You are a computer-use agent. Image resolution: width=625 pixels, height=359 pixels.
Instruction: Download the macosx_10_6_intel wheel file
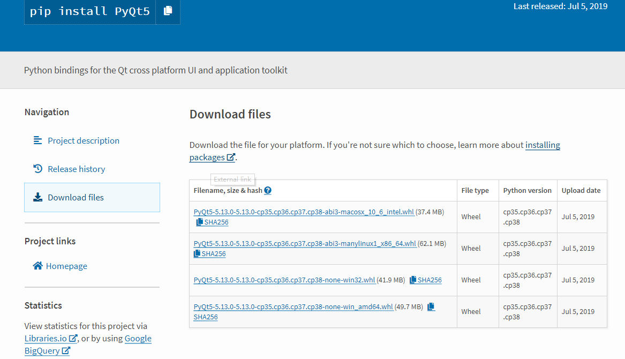[x=304, y=212]
